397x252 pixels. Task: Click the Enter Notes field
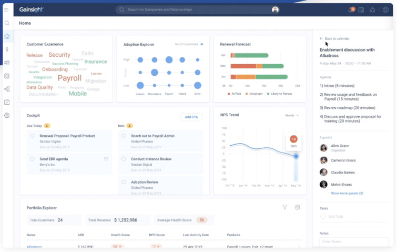tap(354, 242)
